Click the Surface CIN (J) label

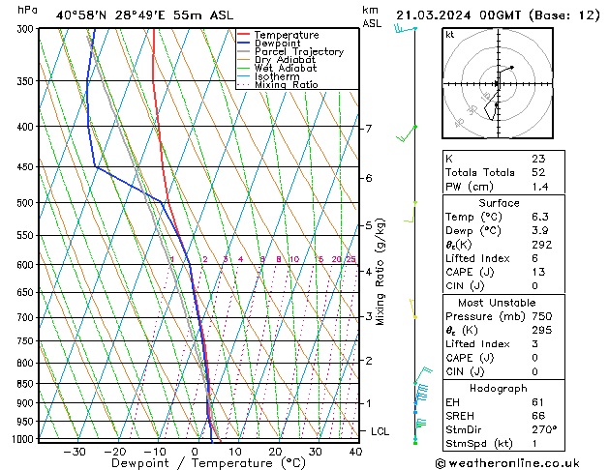465,286
